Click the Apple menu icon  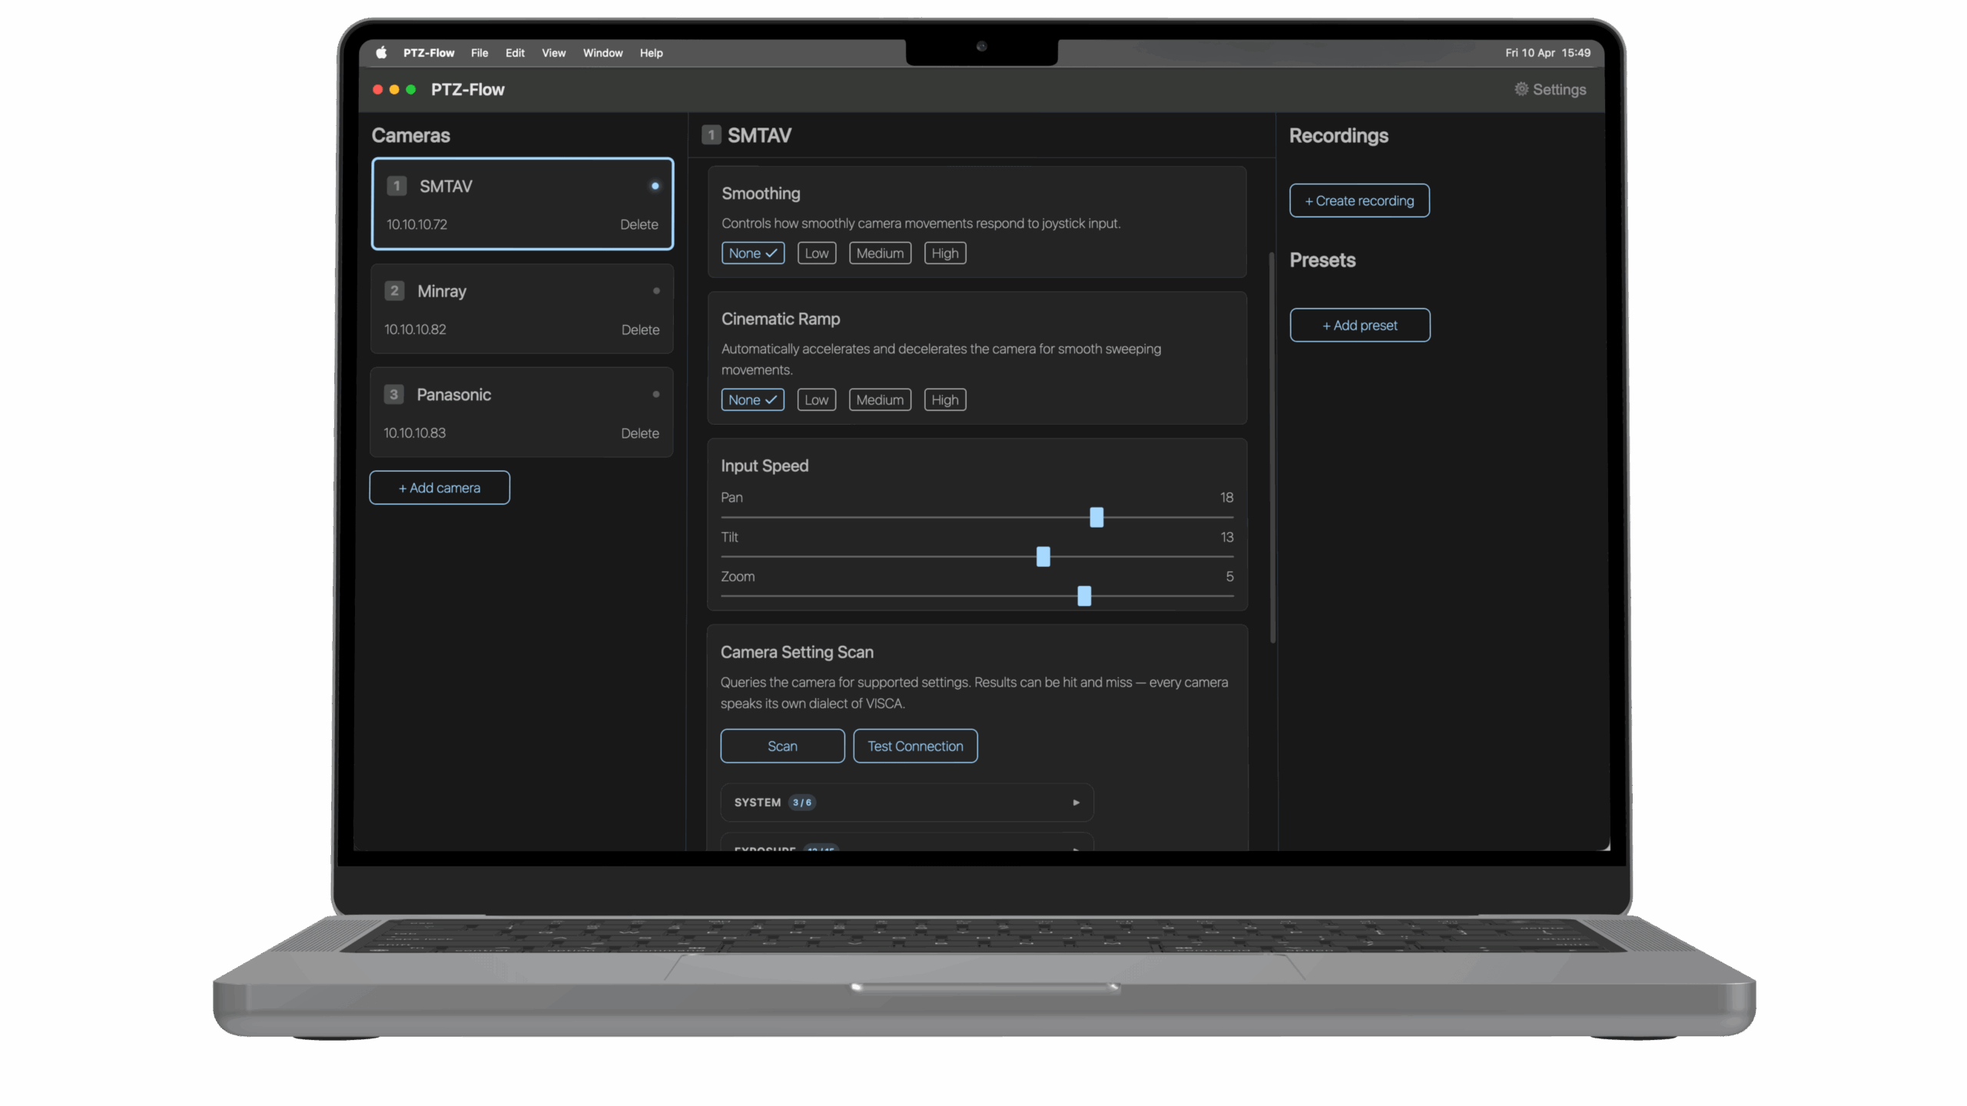(381, 53)
